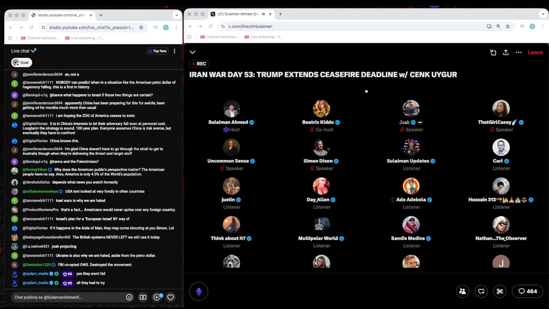Click the add reaction plus icon in chat

(x=157, y=297)
